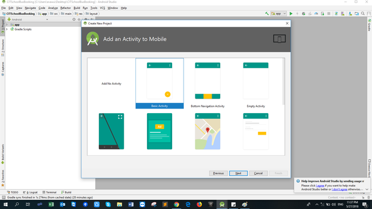Open the Logcat tool window tab
372x209 pixels.
tap(30, 192)
